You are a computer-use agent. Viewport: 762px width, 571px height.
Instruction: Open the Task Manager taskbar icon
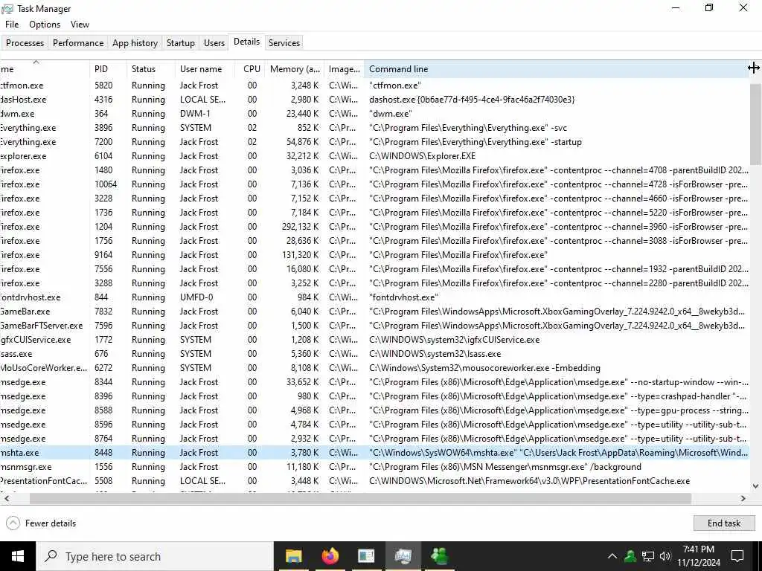[x=403, y=556]
